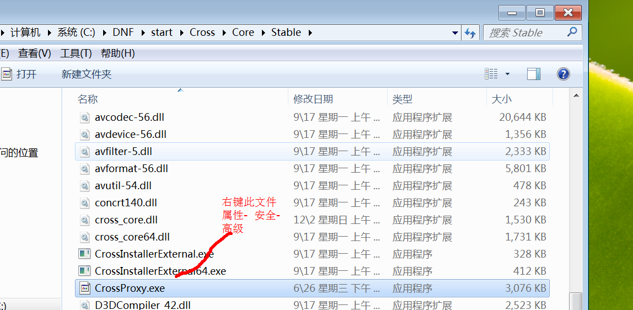
Task: Click the avutil-54.dll file icon
Action: click(x=84, y=186)
